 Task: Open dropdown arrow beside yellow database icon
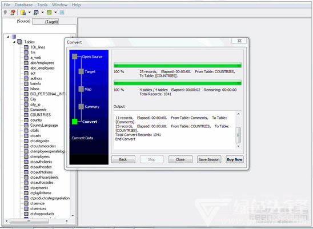[29, 13]
